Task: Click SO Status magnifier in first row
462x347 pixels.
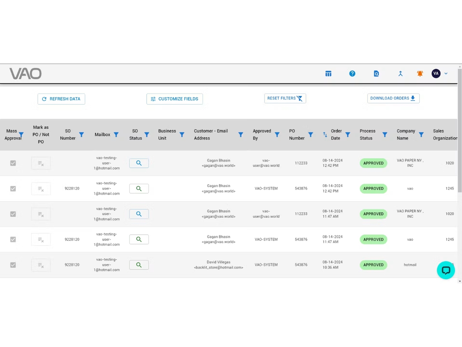Action: pyautogui.click(x=139, y=163)
